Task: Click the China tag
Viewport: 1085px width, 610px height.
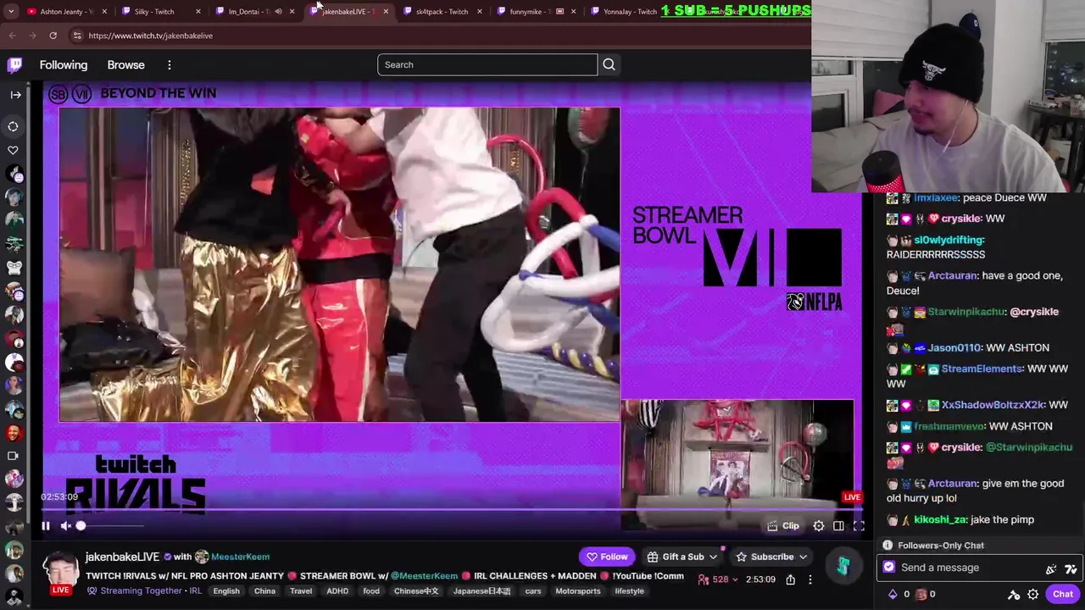Action: 264,591
